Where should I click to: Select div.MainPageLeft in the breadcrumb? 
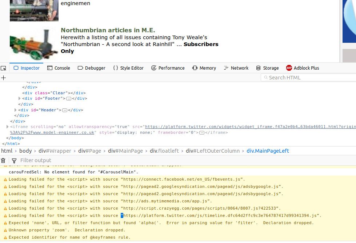pyautogui.click(x=268, y=151)
